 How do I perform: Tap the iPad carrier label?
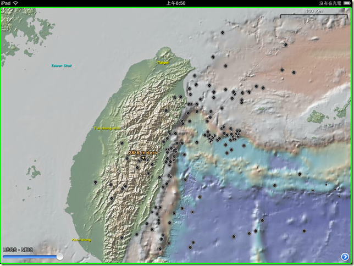5,3
